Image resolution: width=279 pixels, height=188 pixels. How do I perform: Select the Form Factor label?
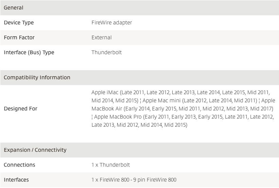19,38
